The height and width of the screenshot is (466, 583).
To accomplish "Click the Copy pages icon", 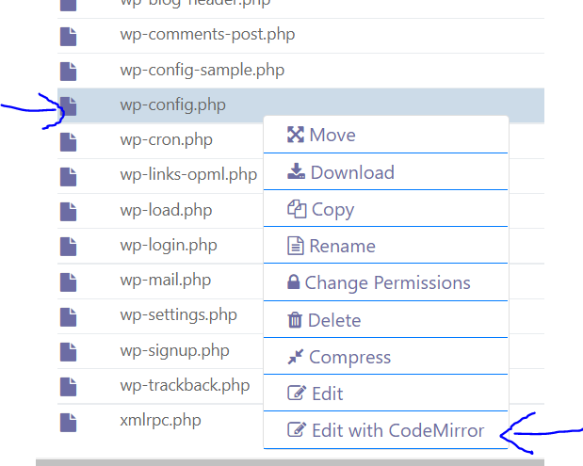I will coord(297,209).
